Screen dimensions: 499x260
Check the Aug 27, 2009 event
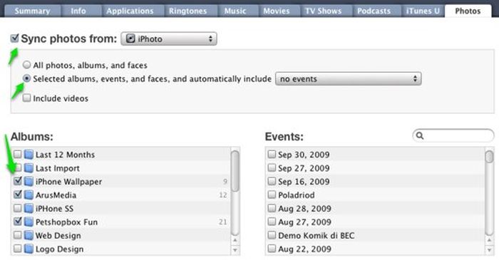pos(272,222)
